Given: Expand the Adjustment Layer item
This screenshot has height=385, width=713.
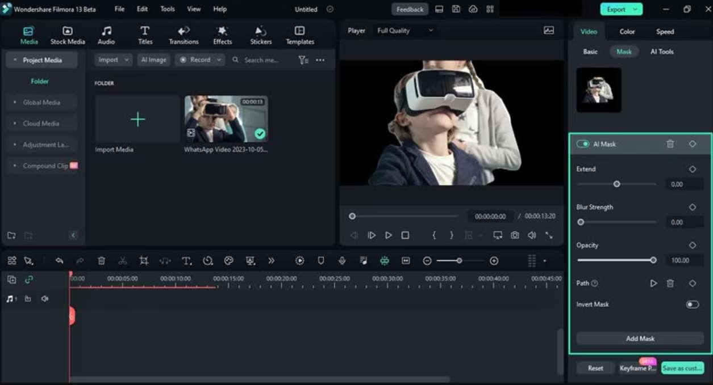Looking at the screenshot, I should tap(41, 145).
